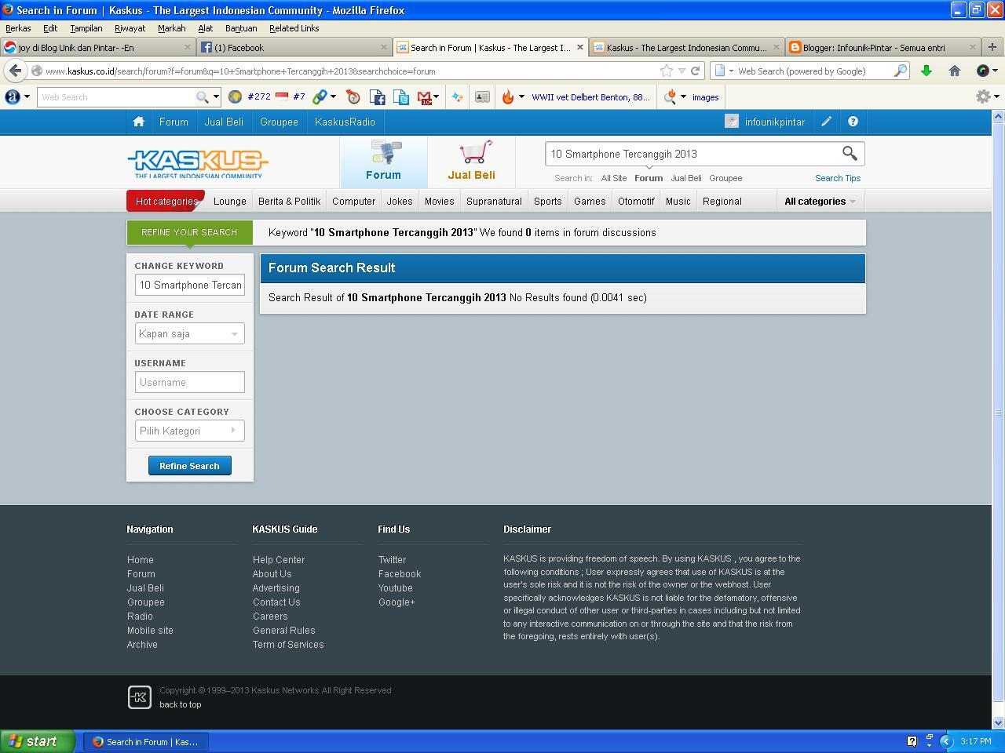Open a new tab with plus button

tap(992, 47)
